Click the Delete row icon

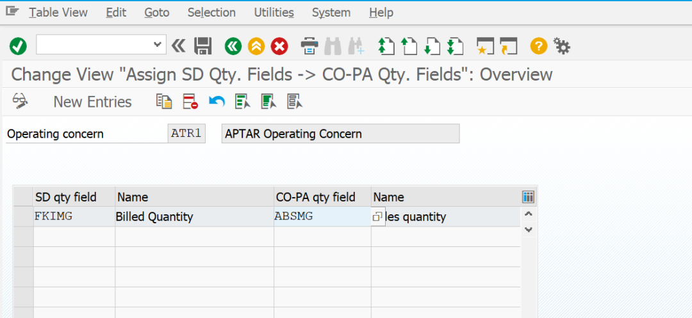pos(190,101)
